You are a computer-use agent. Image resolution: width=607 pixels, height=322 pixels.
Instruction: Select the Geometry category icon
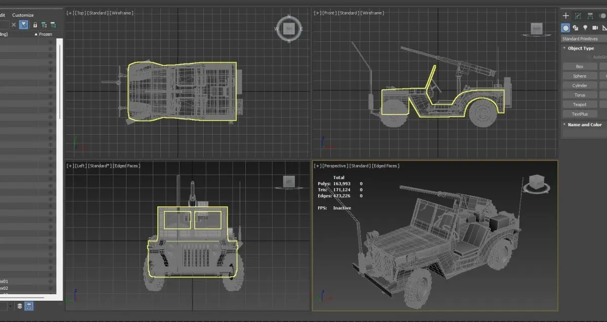pyautogui.click(x=566, y=28)
